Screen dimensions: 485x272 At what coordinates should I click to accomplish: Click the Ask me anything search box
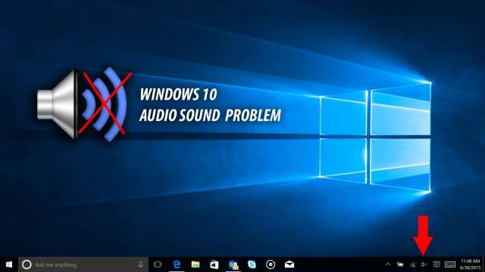point(83,264)
